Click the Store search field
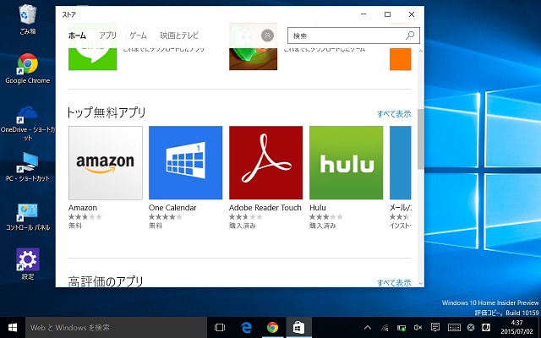 [x=353, y=35]
